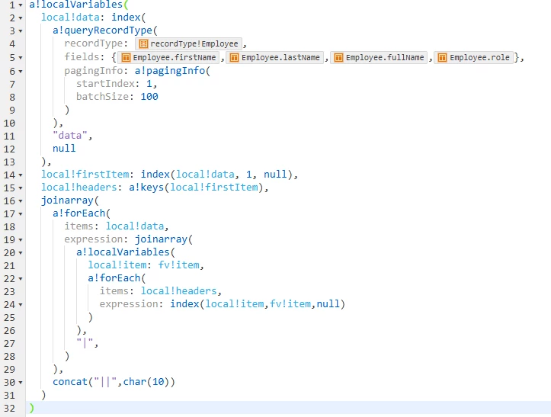This screenshot has height=417, width=551.
Task: Collapse the fold arrow on line 20
Action: [21, 253]
